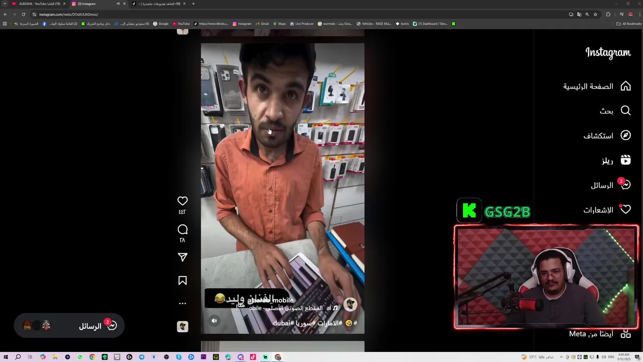Open File Explorer from the taskbar
This screenshot has height=362, width=643.
pyautogui.click(x=55, y=357)
